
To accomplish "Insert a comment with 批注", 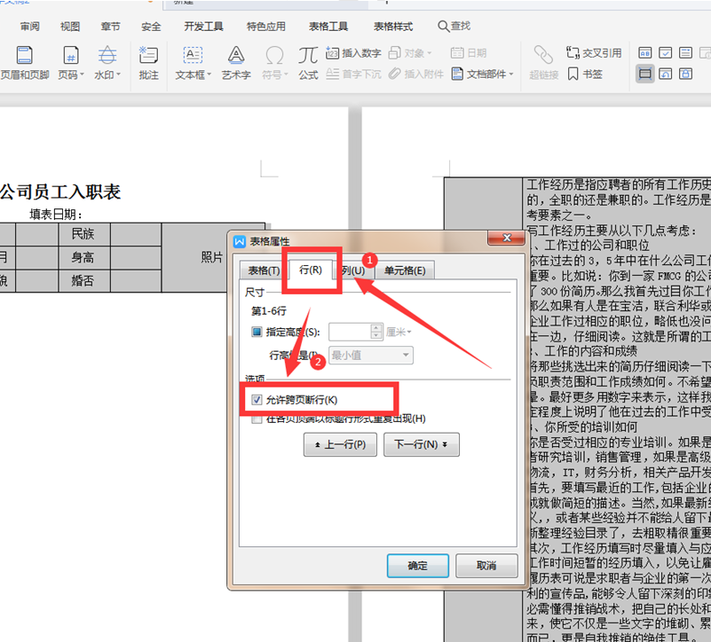I will click(148, 63).
